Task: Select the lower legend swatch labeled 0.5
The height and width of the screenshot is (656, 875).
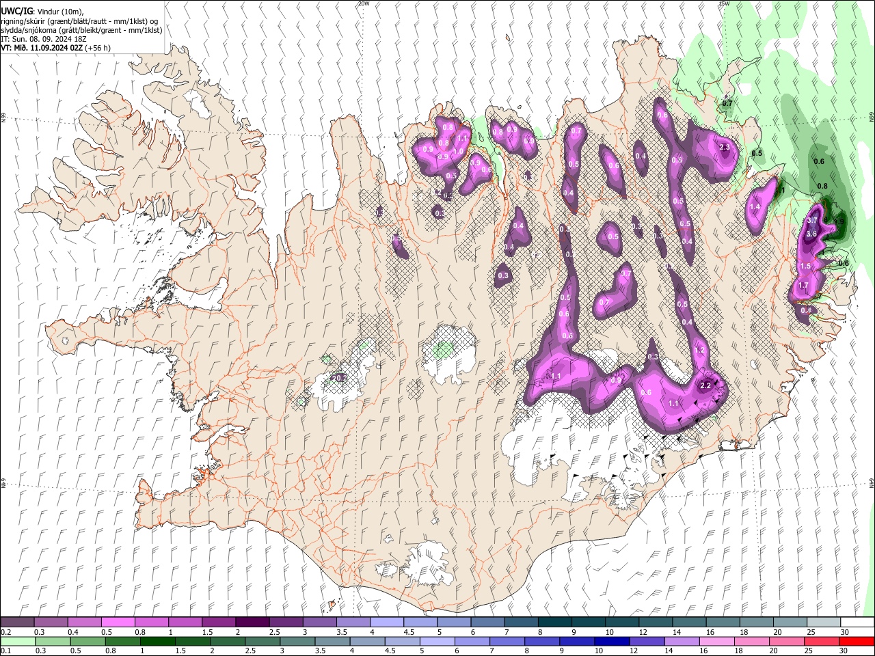Action: click(x=87, y=642)
